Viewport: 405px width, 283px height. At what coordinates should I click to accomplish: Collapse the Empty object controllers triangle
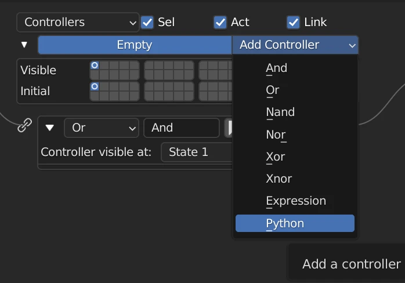tap(24, 45)
